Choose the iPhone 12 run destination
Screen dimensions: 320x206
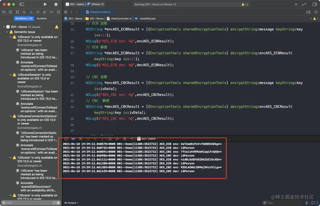96,4
